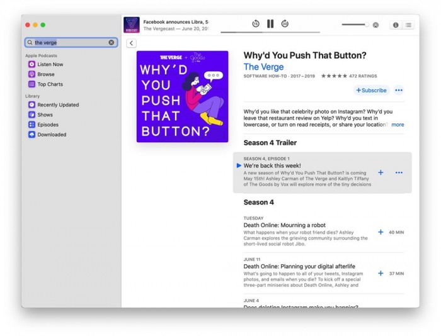Open options for 'We're back this week!'
The image size is (441, 336).
(399, 172)
